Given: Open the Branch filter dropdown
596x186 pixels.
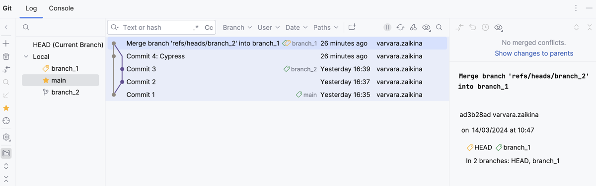Looking at the screenshot, I should (237, 28).
